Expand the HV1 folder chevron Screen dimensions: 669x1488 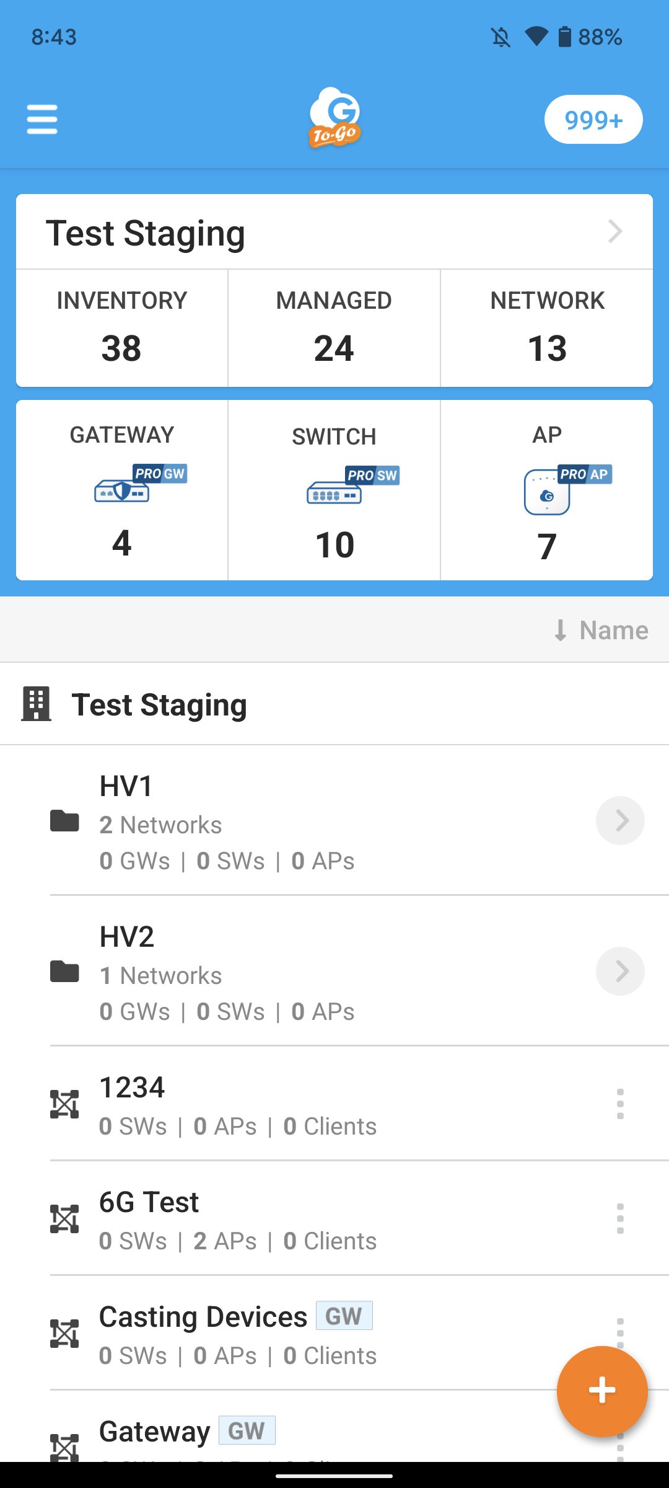(620, 821)
